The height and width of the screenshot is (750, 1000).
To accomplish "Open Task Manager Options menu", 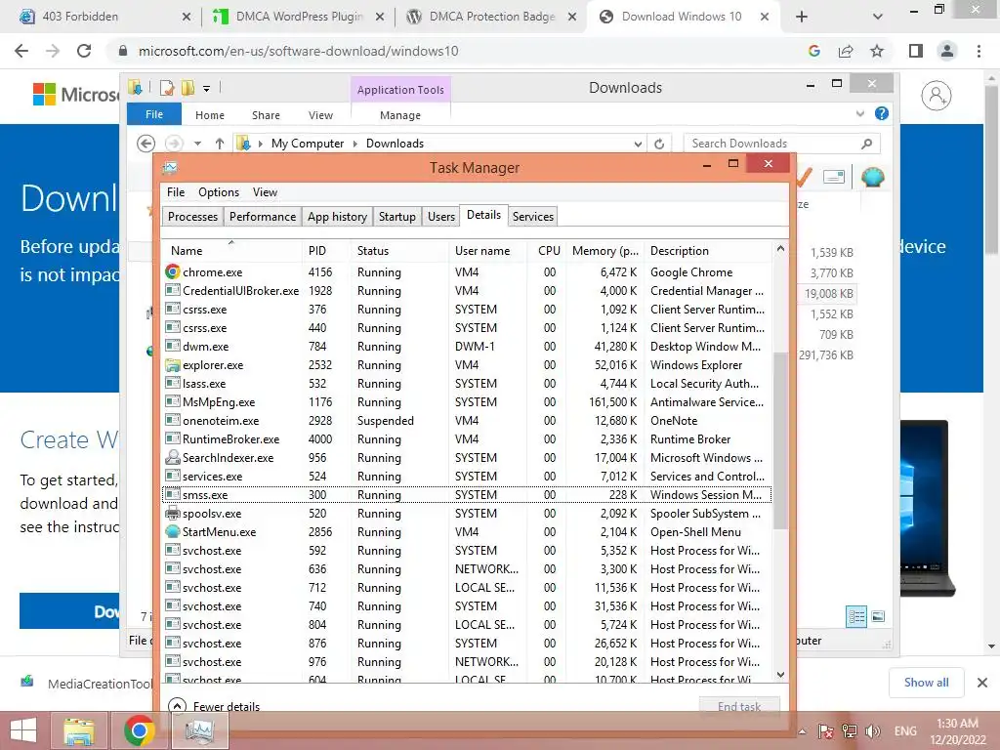I will click(219, 192).
